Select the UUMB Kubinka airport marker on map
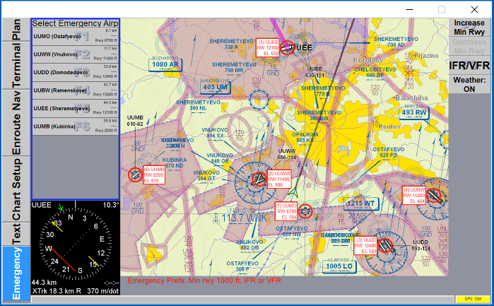The image size is (494, 306). tap(136, 175)
